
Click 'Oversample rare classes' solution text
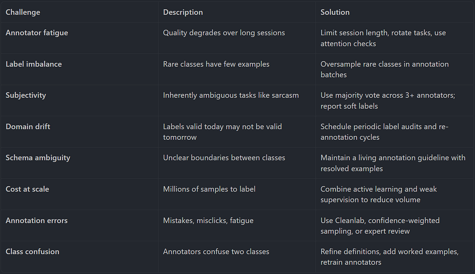[x=385, y=69]
